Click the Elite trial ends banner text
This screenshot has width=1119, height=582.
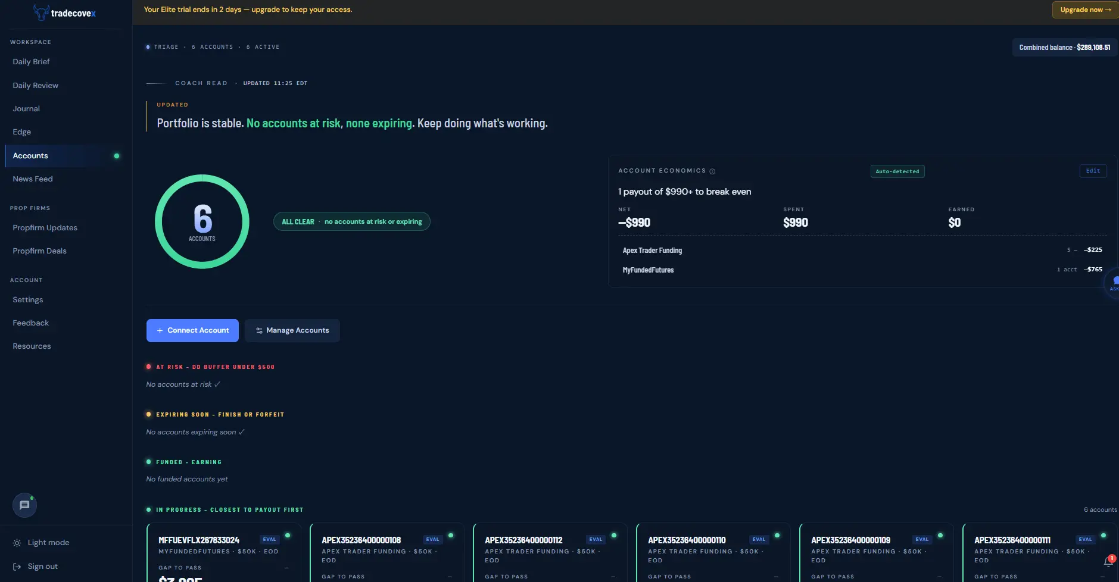pos(248,10)
